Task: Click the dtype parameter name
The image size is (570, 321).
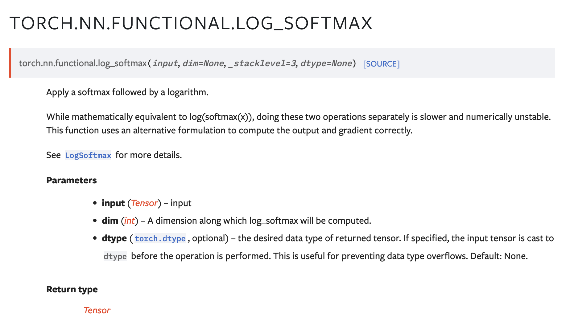Action: coord(114,238)
